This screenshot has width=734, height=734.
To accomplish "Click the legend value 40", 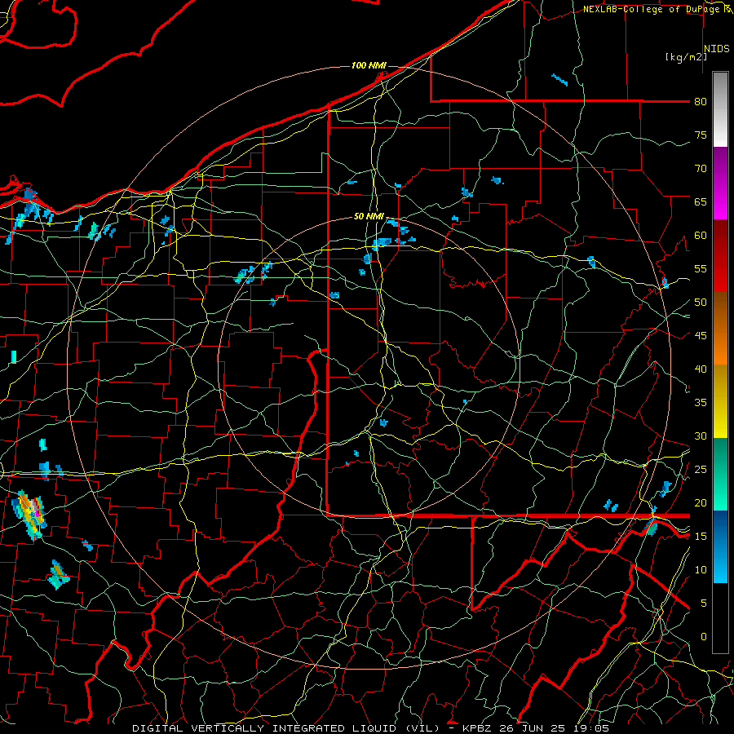I will [701, 369].
